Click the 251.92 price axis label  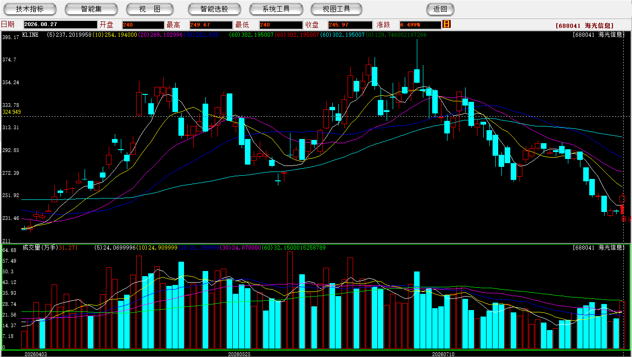click(11, 195)
